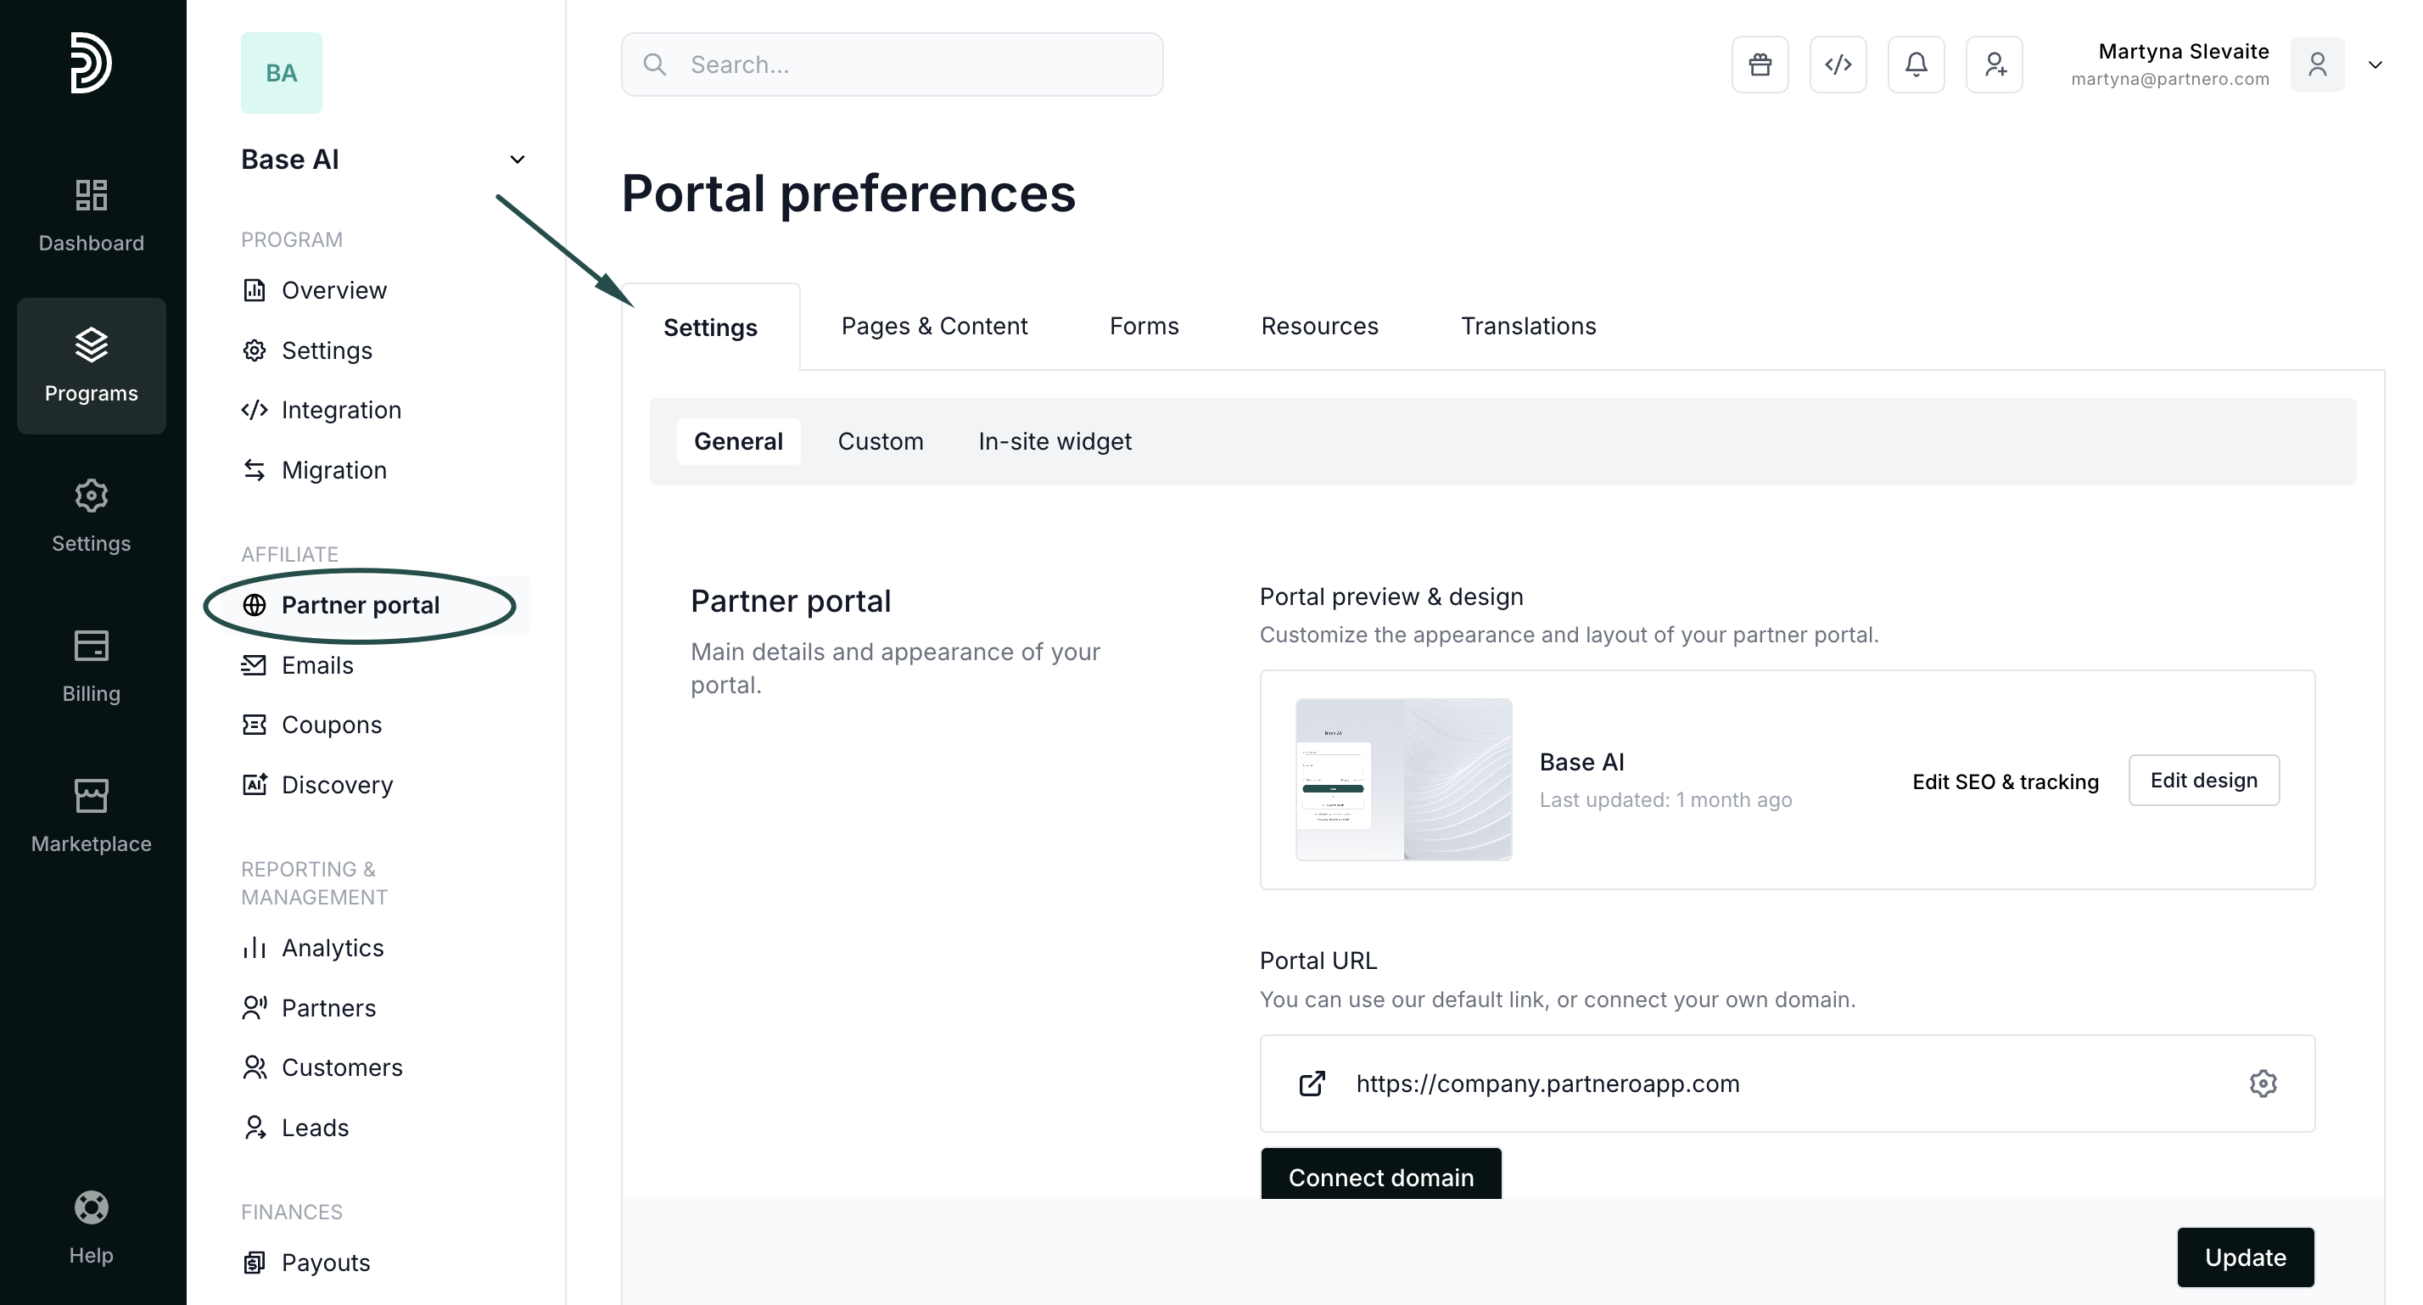The image size is (2423, 1305).
Task: Open Billing from the left sidebar
Action: point(92,665)
